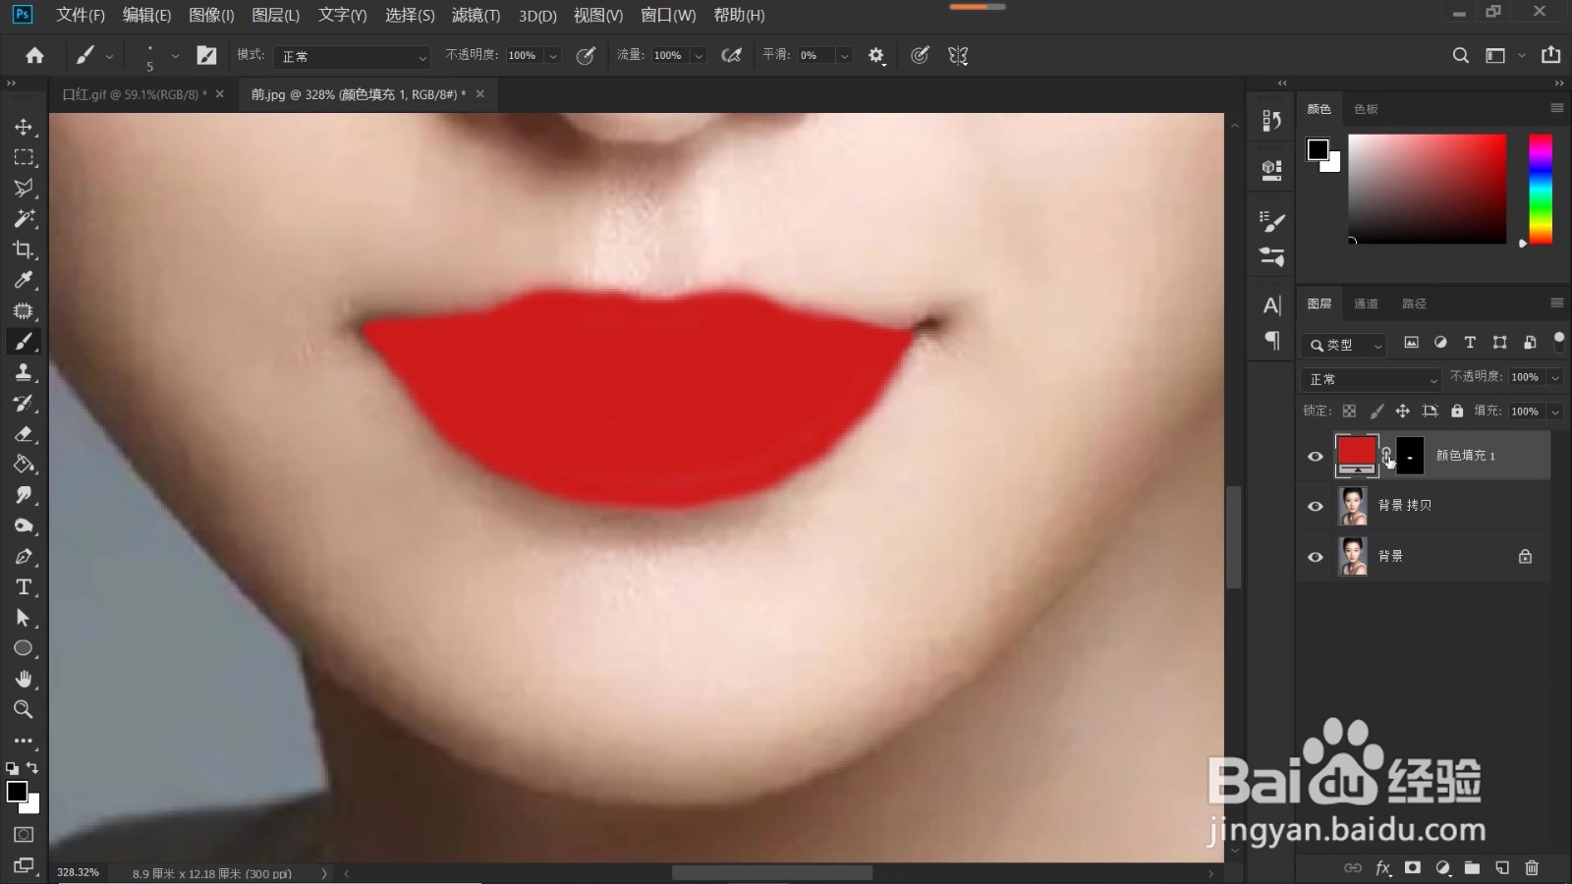Click the Share icon at top right
This screenshot has width=1572, height=884.
1551,55
